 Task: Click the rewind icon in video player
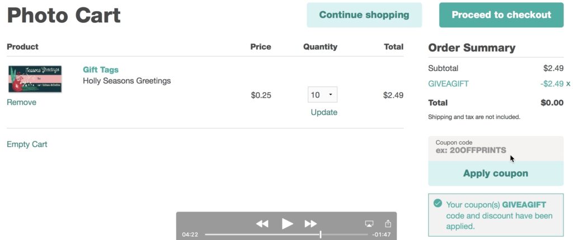[262, 224]
